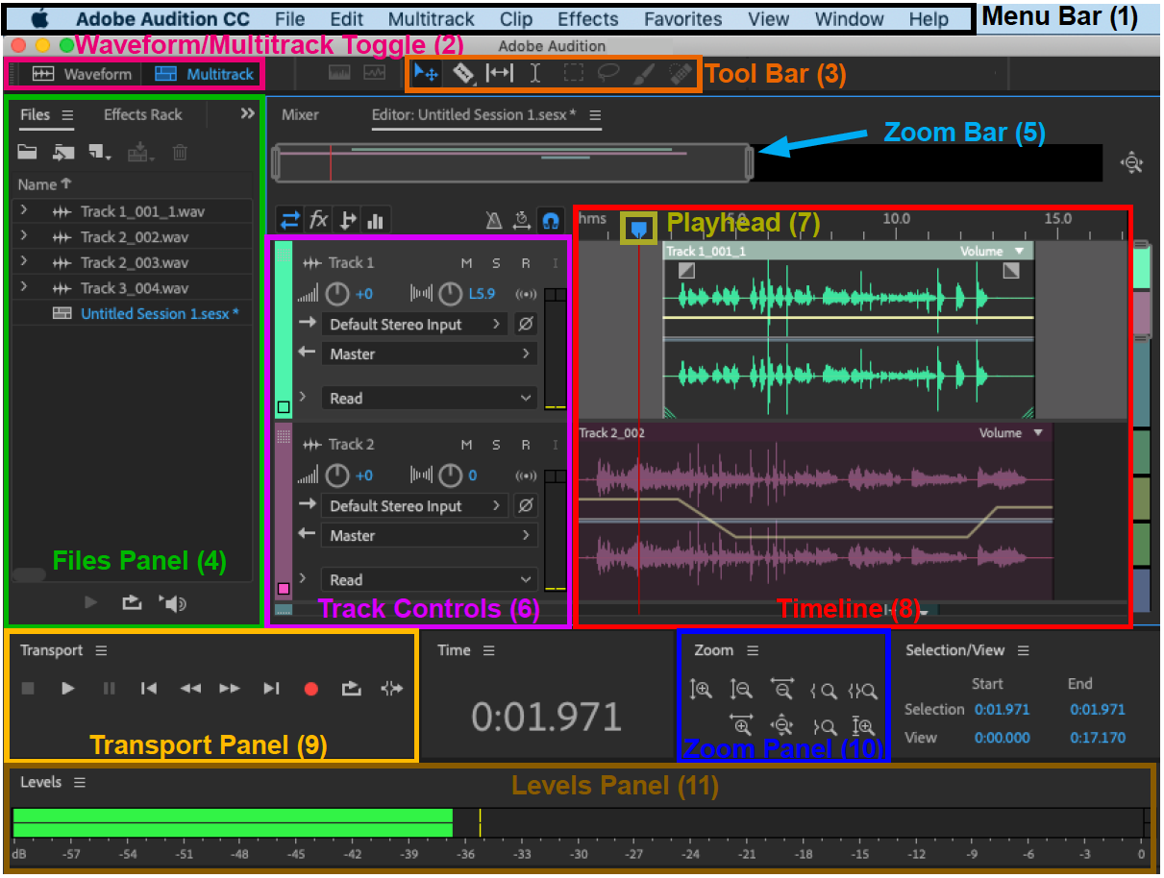Click Skip Selection icon in Transport panel

click(391, 688)
